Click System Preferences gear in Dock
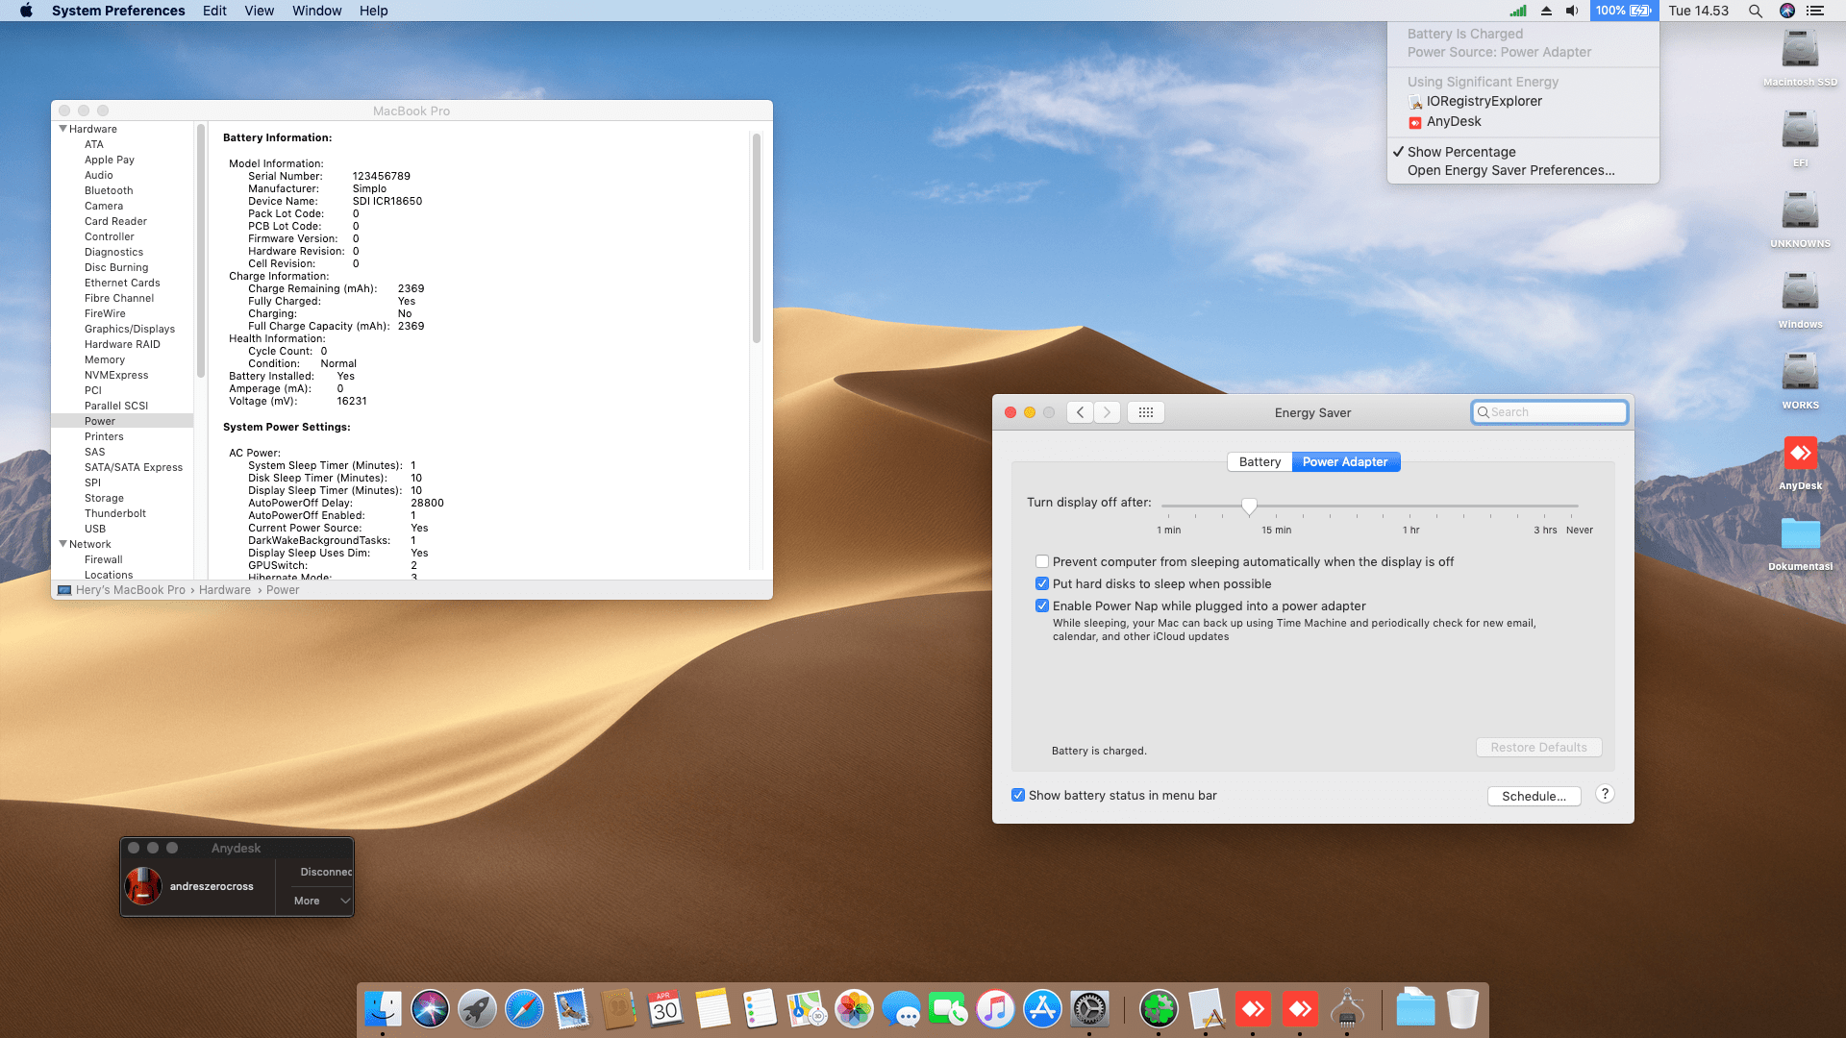 pos(1089,1009)
